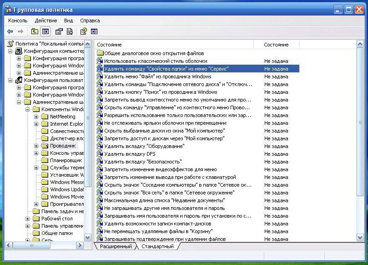Expand the NetMeeting tree node
Viewport: 368px width, 265px height.
coord(36,117)
